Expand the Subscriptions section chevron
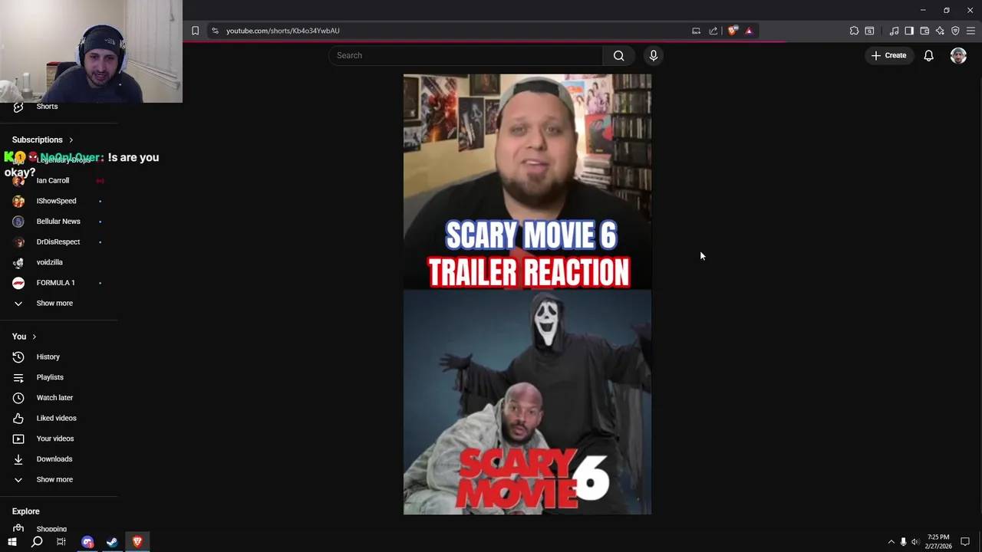This screenshot has height=552, width=982. tap(71, 140)
